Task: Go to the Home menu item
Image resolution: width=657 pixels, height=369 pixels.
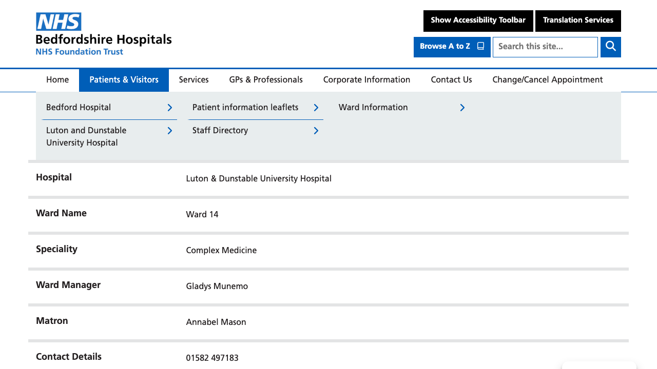Action: click(x=57, y=80)
